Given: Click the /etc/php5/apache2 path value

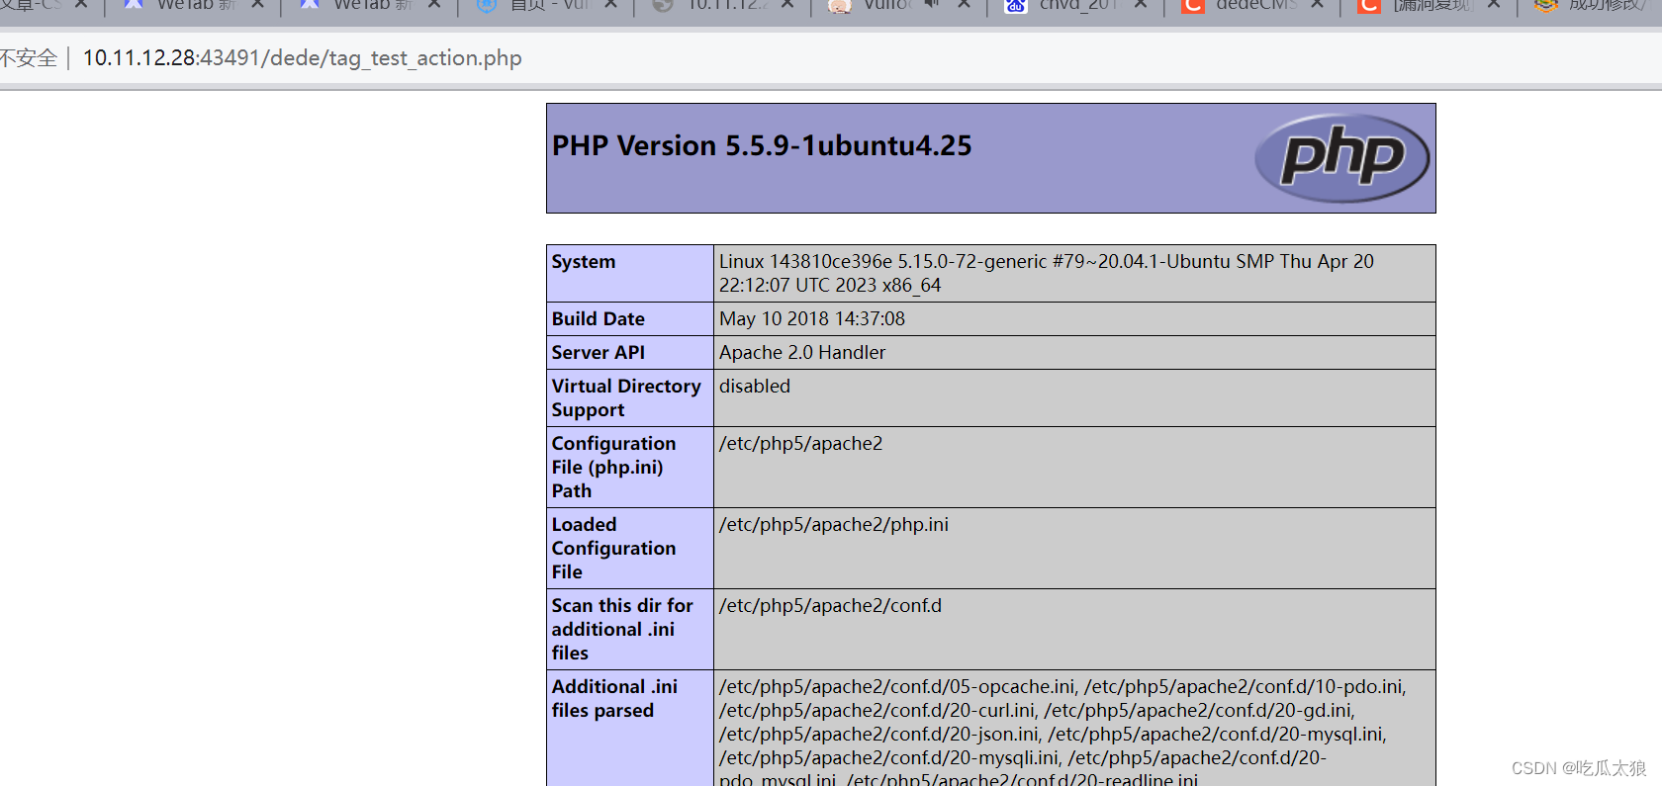Looking at the screenshot, I should click(x=801, y=444).
